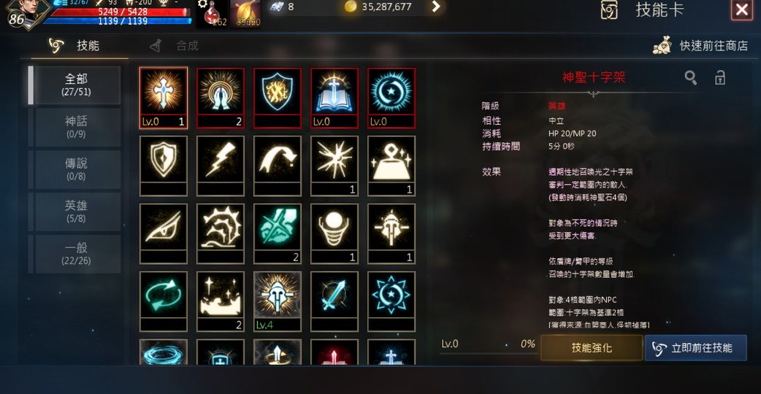Pick the eye-shaped skill icon
Viewport: 761px width, 394px height.
pos(163,233)
